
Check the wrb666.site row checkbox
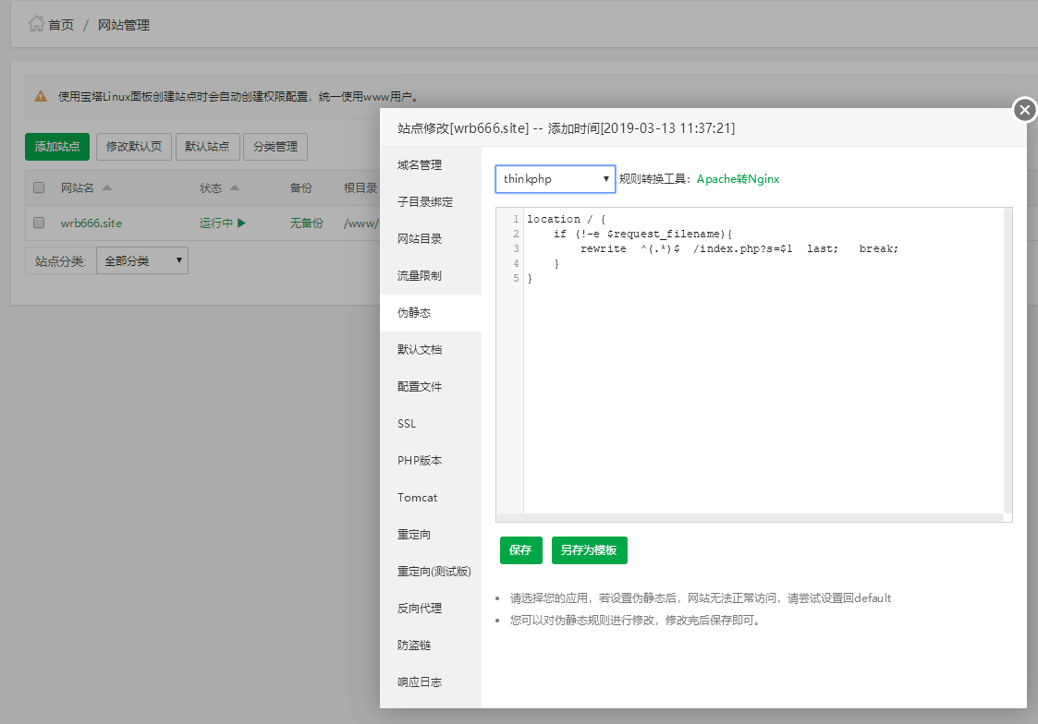(39, 223)
